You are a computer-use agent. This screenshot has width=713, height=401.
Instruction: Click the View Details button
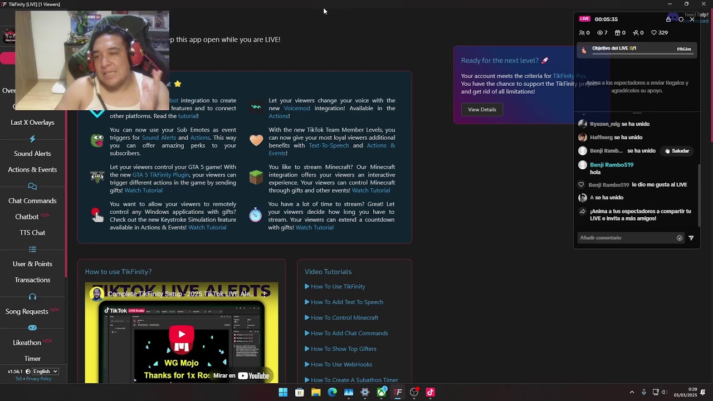click(x=482, y=110)
